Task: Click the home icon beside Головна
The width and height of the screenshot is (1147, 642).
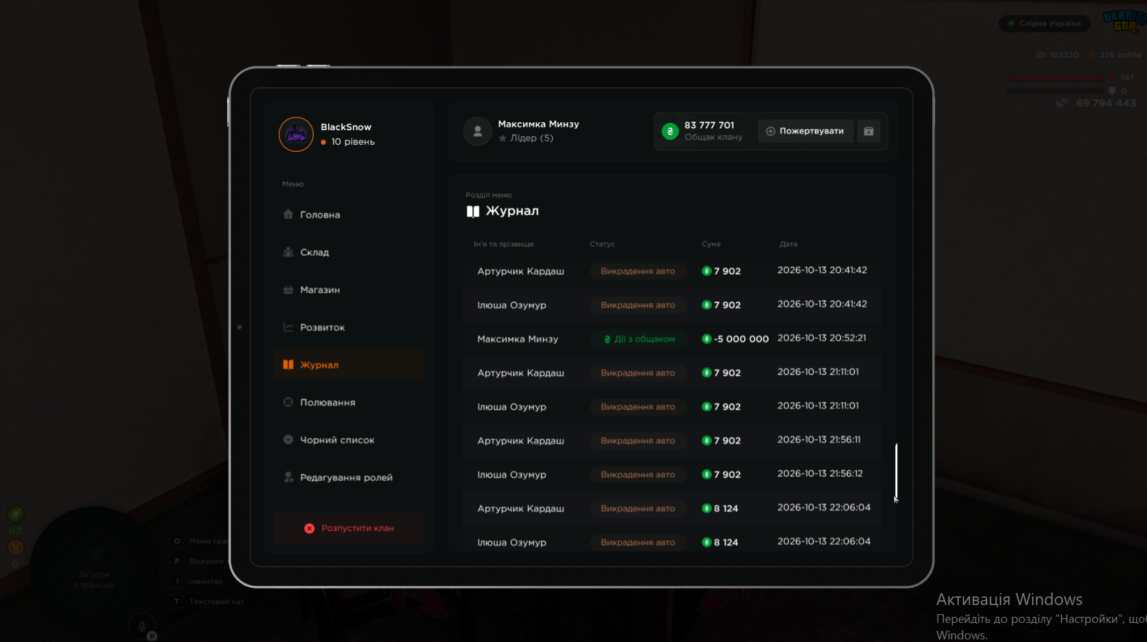Action: click(288, 214)
